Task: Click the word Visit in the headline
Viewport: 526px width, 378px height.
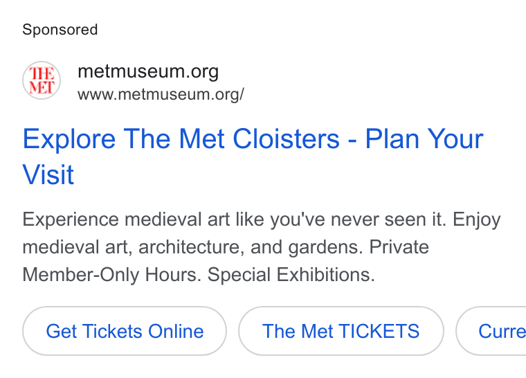Action: pos(48,174)
